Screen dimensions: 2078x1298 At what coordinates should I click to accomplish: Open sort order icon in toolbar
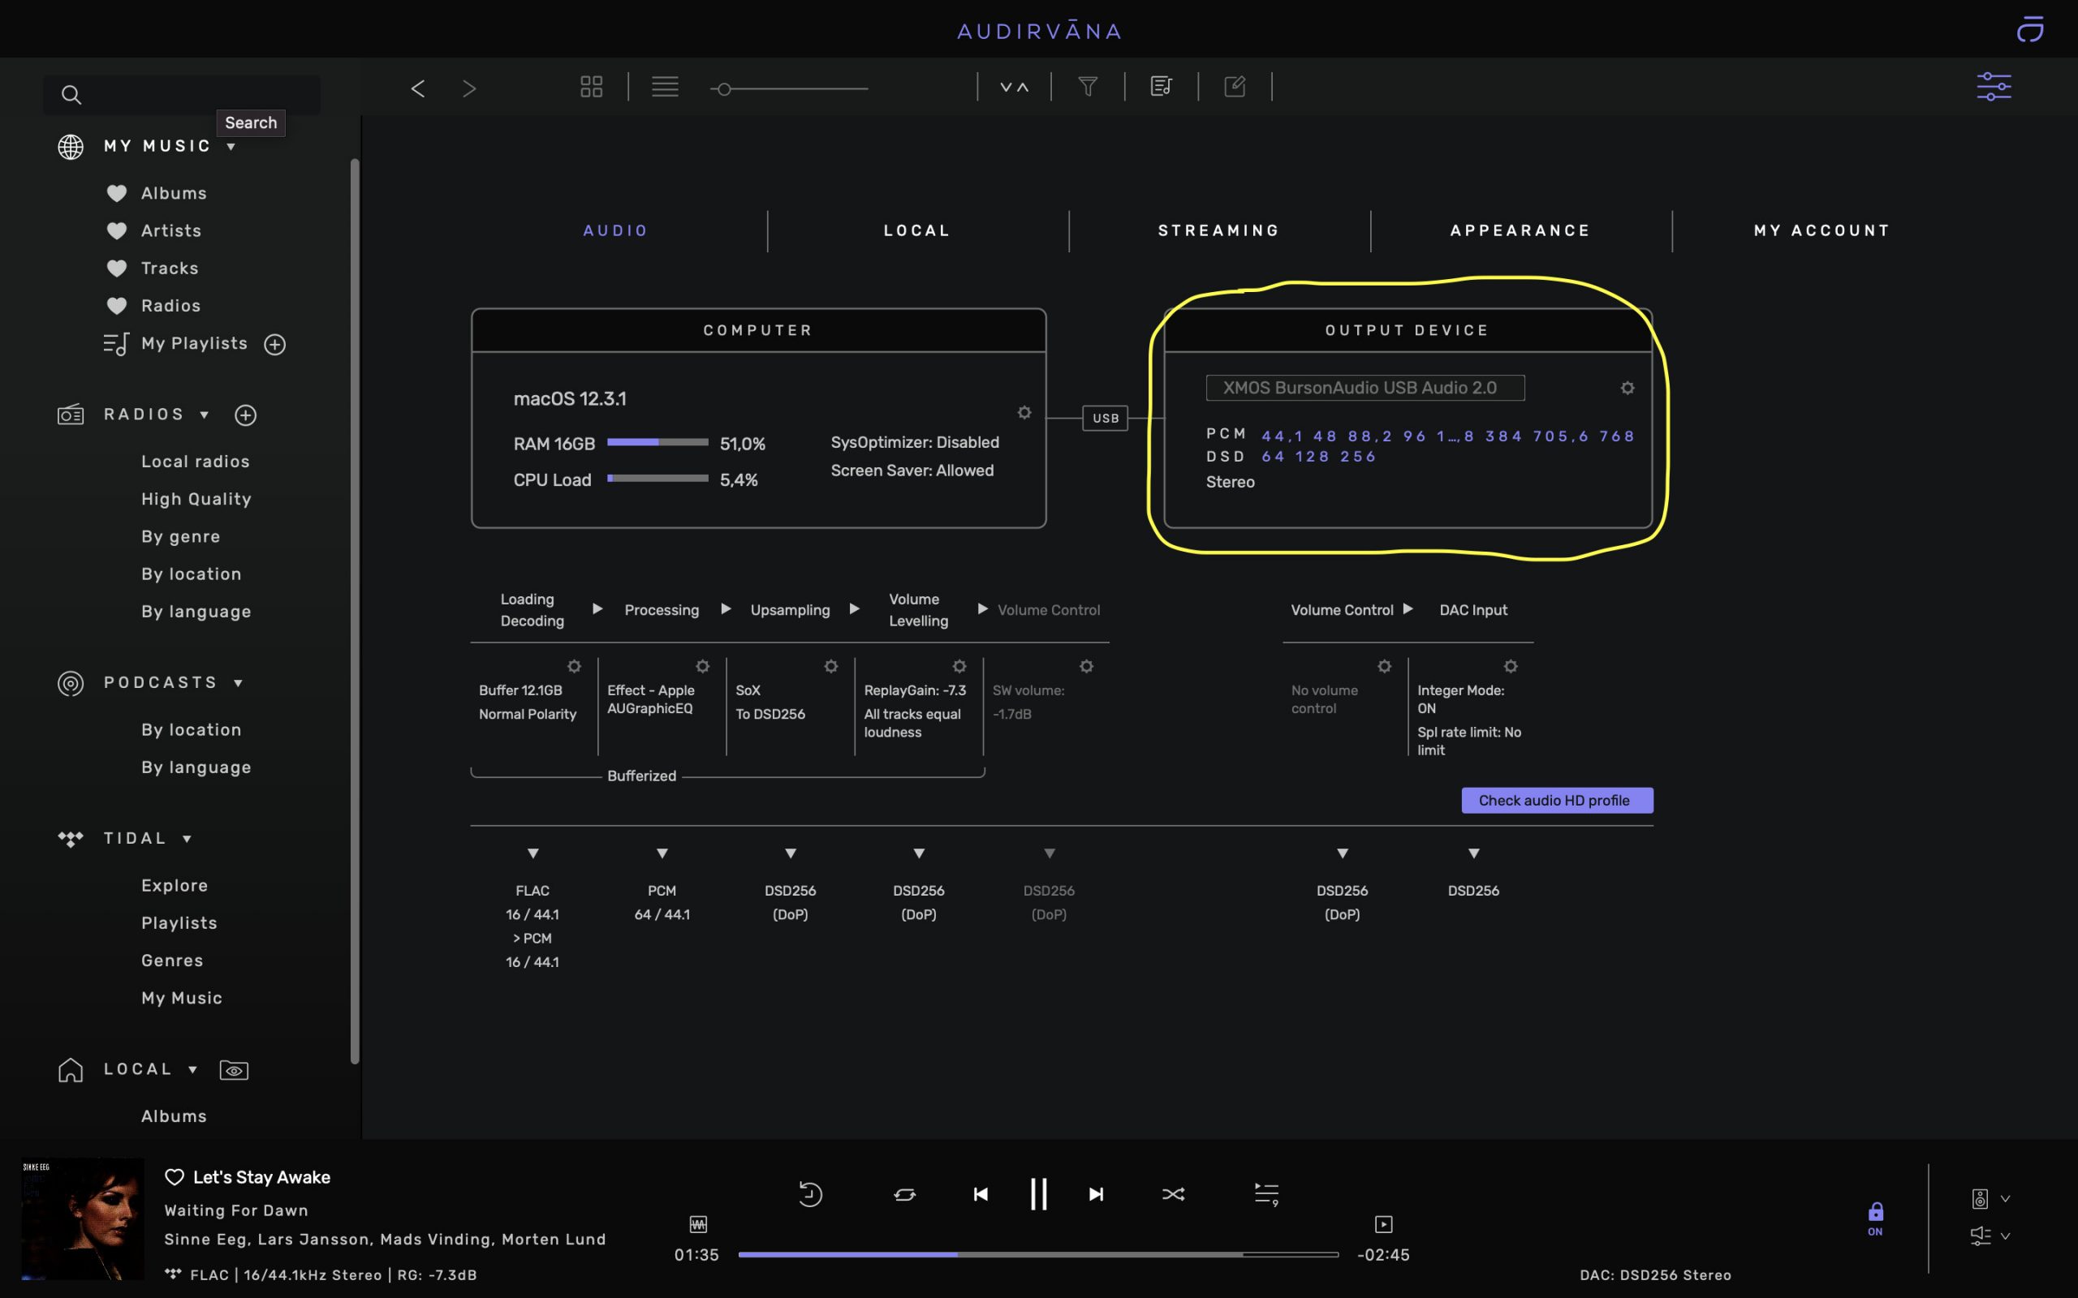point(1014,87)
